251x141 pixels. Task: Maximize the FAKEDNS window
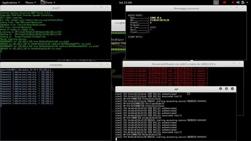(x=101, y=64)
